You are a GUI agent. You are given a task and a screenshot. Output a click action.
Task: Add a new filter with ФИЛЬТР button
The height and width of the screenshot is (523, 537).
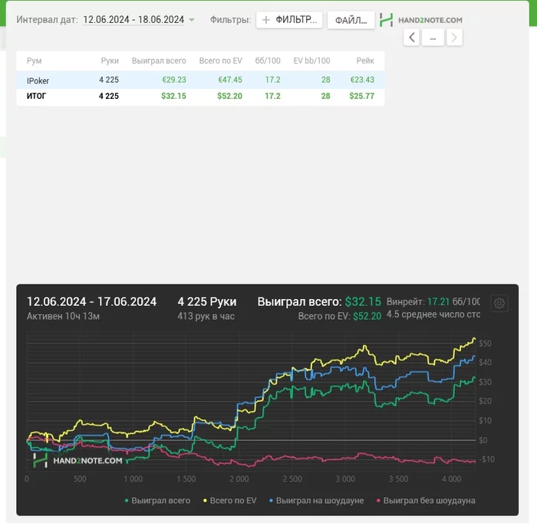coord(289,20)
